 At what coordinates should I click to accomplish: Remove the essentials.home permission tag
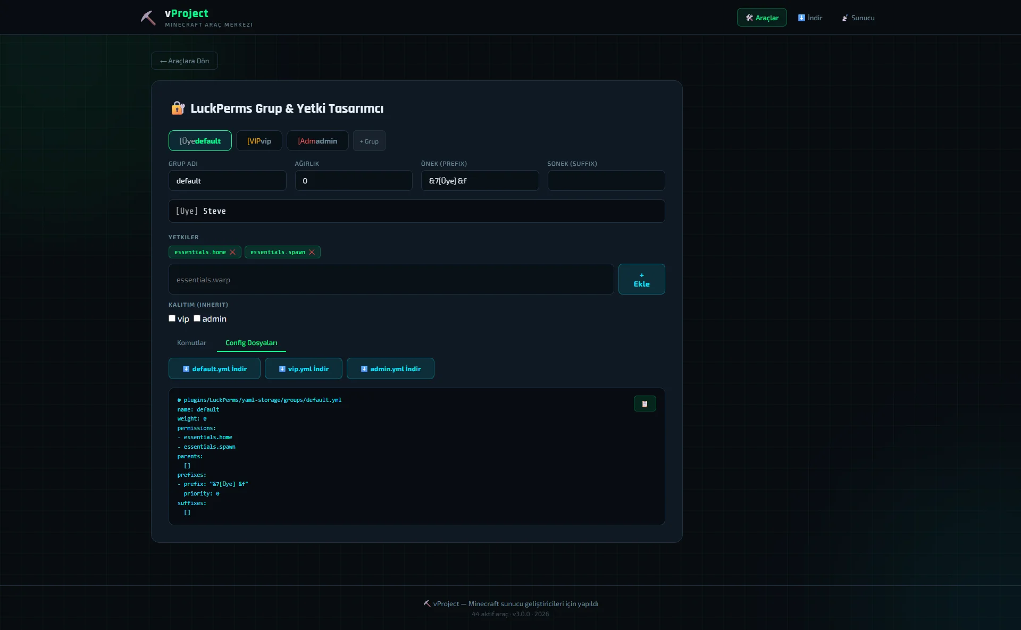point(232,252)
